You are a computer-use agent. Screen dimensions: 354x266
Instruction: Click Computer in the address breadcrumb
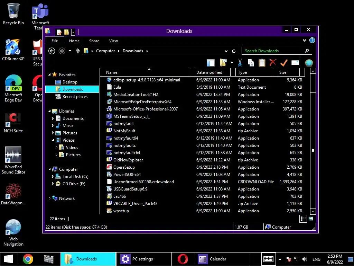(x=105, y=51)
